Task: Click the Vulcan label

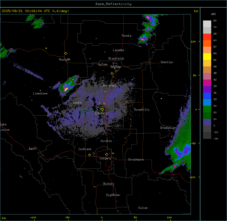Action: [x=143, y=208]
